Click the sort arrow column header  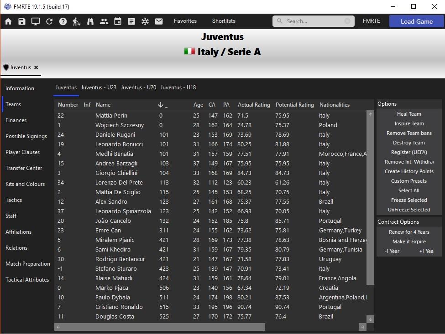tap(162, 105)
